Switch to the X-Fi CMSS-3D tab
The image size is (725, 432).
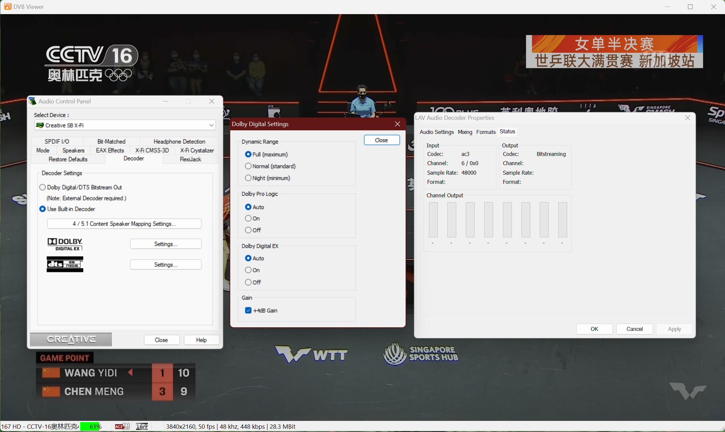(x=152, y=150)
